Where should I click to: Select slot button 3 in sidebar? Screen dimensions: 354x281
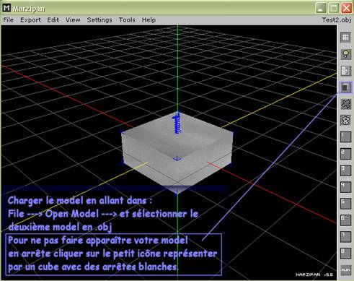pos(345,170)
